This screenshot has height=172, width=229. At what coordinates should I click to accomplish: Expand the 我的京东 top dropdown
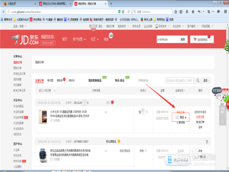123,26
